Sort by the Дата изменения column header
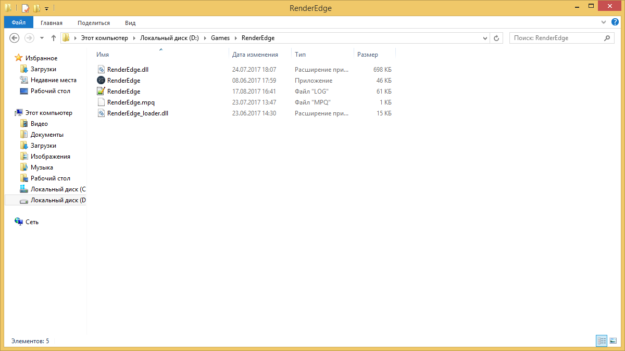Viewport: 625px width, 351px height. pos(255,55)
